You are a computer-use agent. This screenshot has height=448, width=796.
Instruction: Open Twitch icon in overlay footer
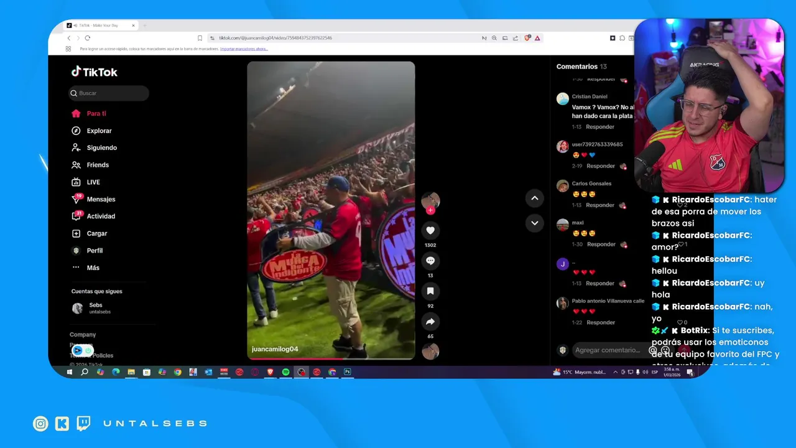tap(83, 424)
